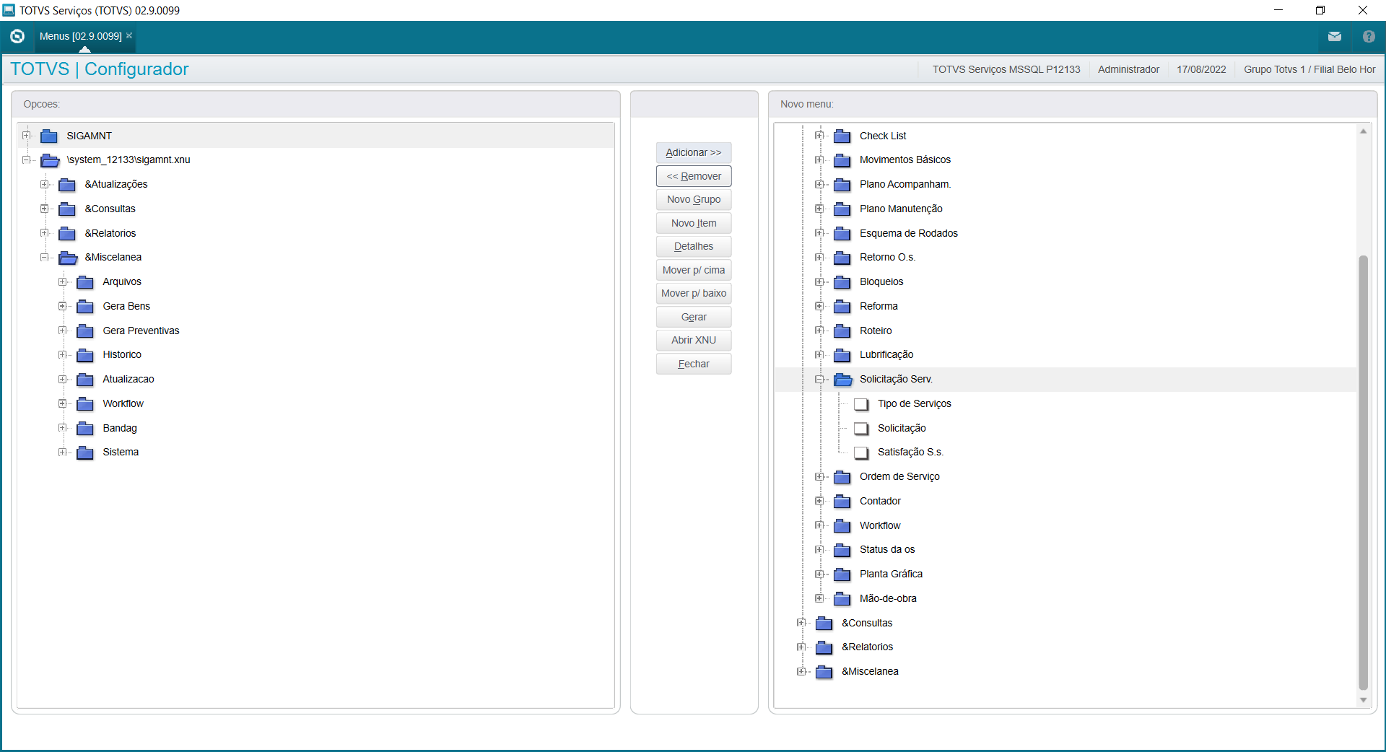Expand the SIGAMNT tree node
The image size is (1386, 752).
click(27, 136)
